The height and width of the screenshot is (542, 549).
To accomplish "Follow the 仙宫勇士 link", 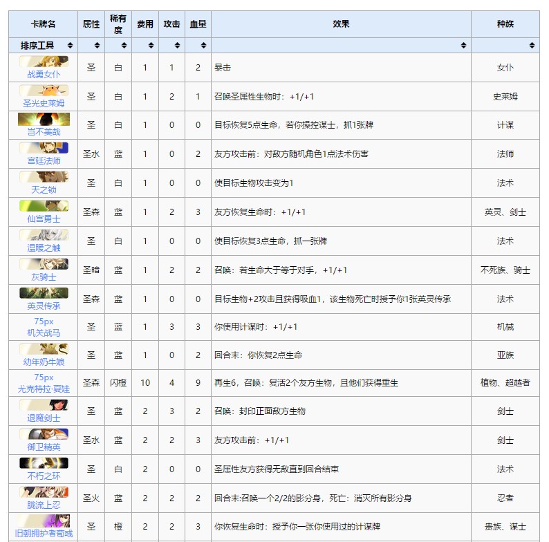I will click(x=44, y=219).
